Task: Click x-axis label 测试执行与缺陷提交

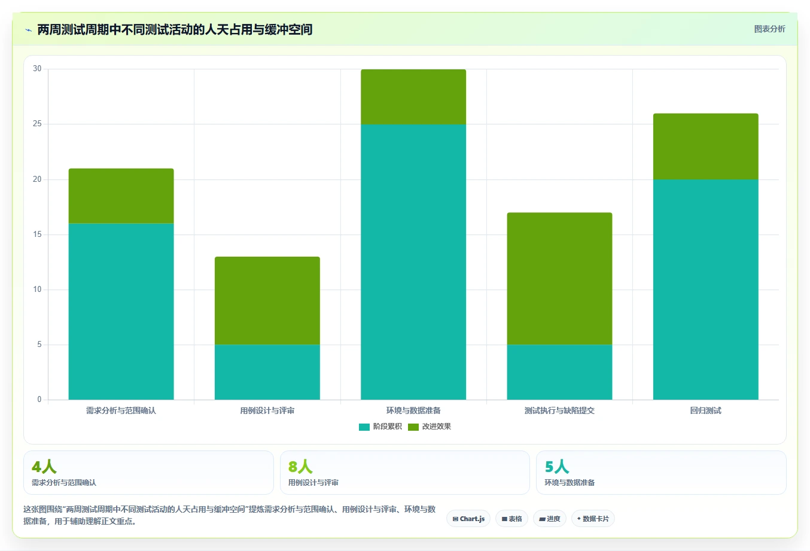Action: (x=559, y=410)
